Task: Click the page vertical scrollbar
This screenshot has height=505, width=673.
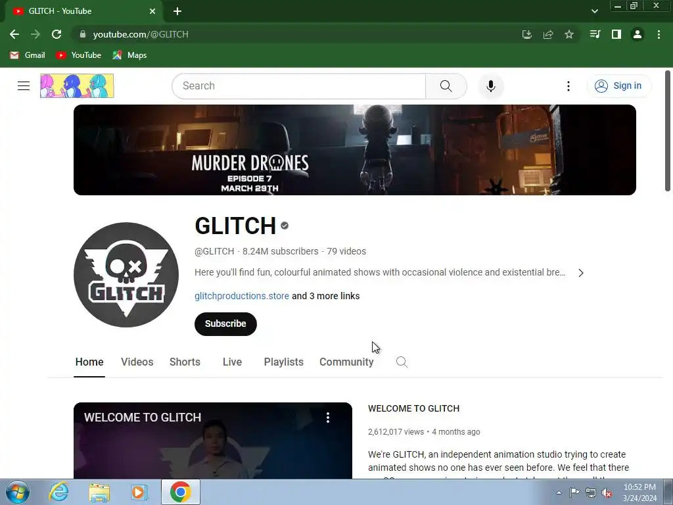Action: pyautogui.click(x=668, y=131)
